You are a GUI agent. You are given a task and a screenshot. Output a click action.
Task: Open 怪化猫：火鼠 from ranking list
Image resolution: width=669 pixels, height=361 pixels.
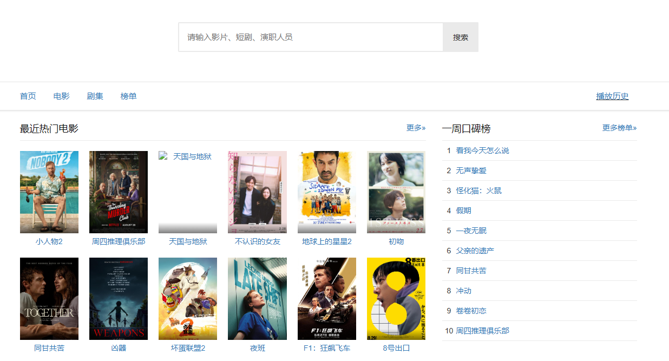478,191
